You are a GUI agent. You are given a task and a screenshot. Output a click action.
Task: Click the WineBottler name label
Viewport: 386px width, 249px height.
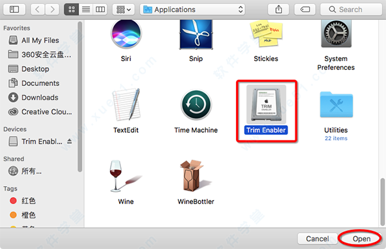tap(196, 202)
